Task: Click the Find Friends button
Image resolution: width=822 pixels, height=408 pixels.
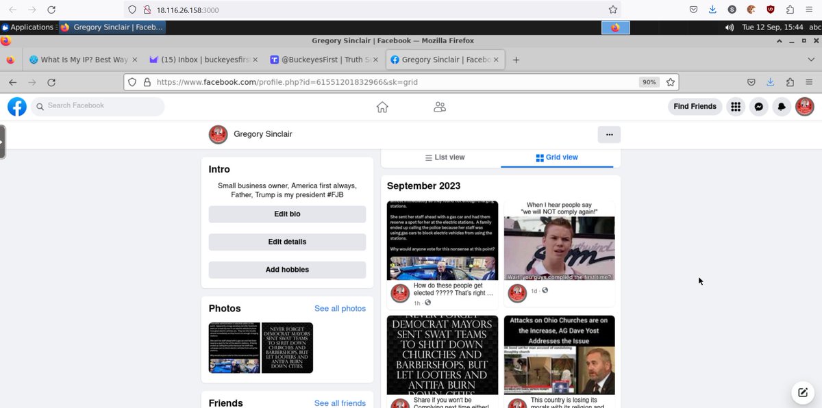Action: coord(695,107)
